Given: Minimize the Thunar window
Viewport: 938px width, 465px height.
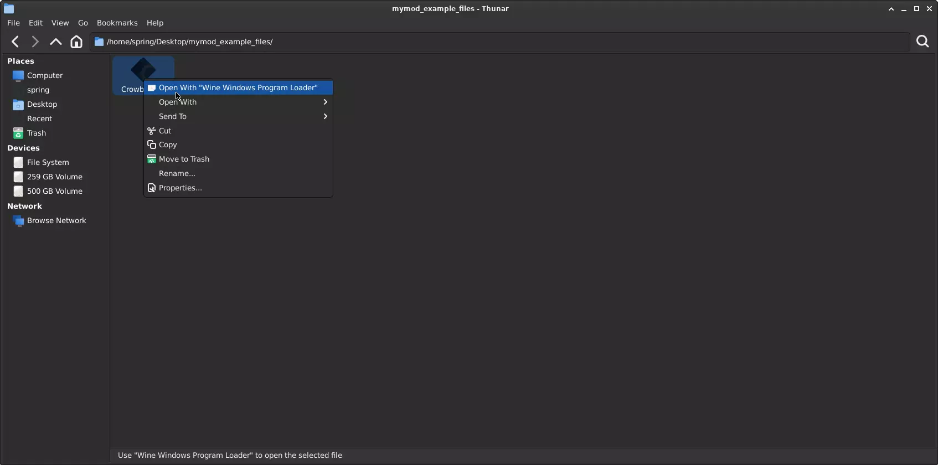Looking at the screenshot, I should pos(904,8).
